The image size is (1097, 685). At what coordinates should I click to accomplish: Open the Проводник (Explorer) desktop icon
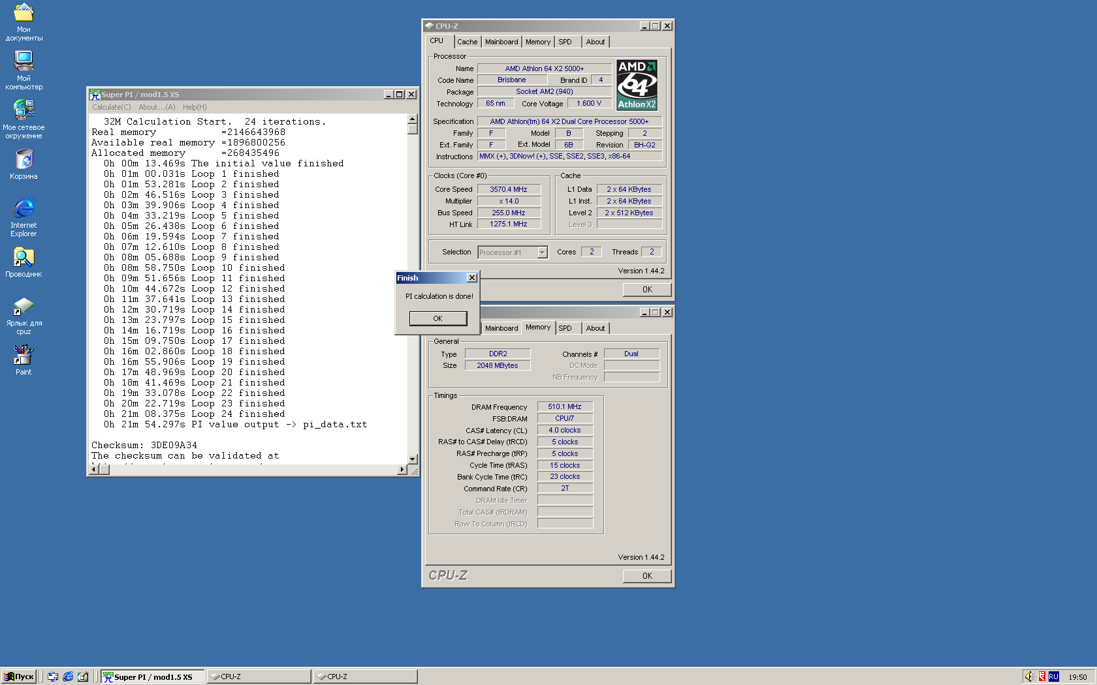point(24,262)
